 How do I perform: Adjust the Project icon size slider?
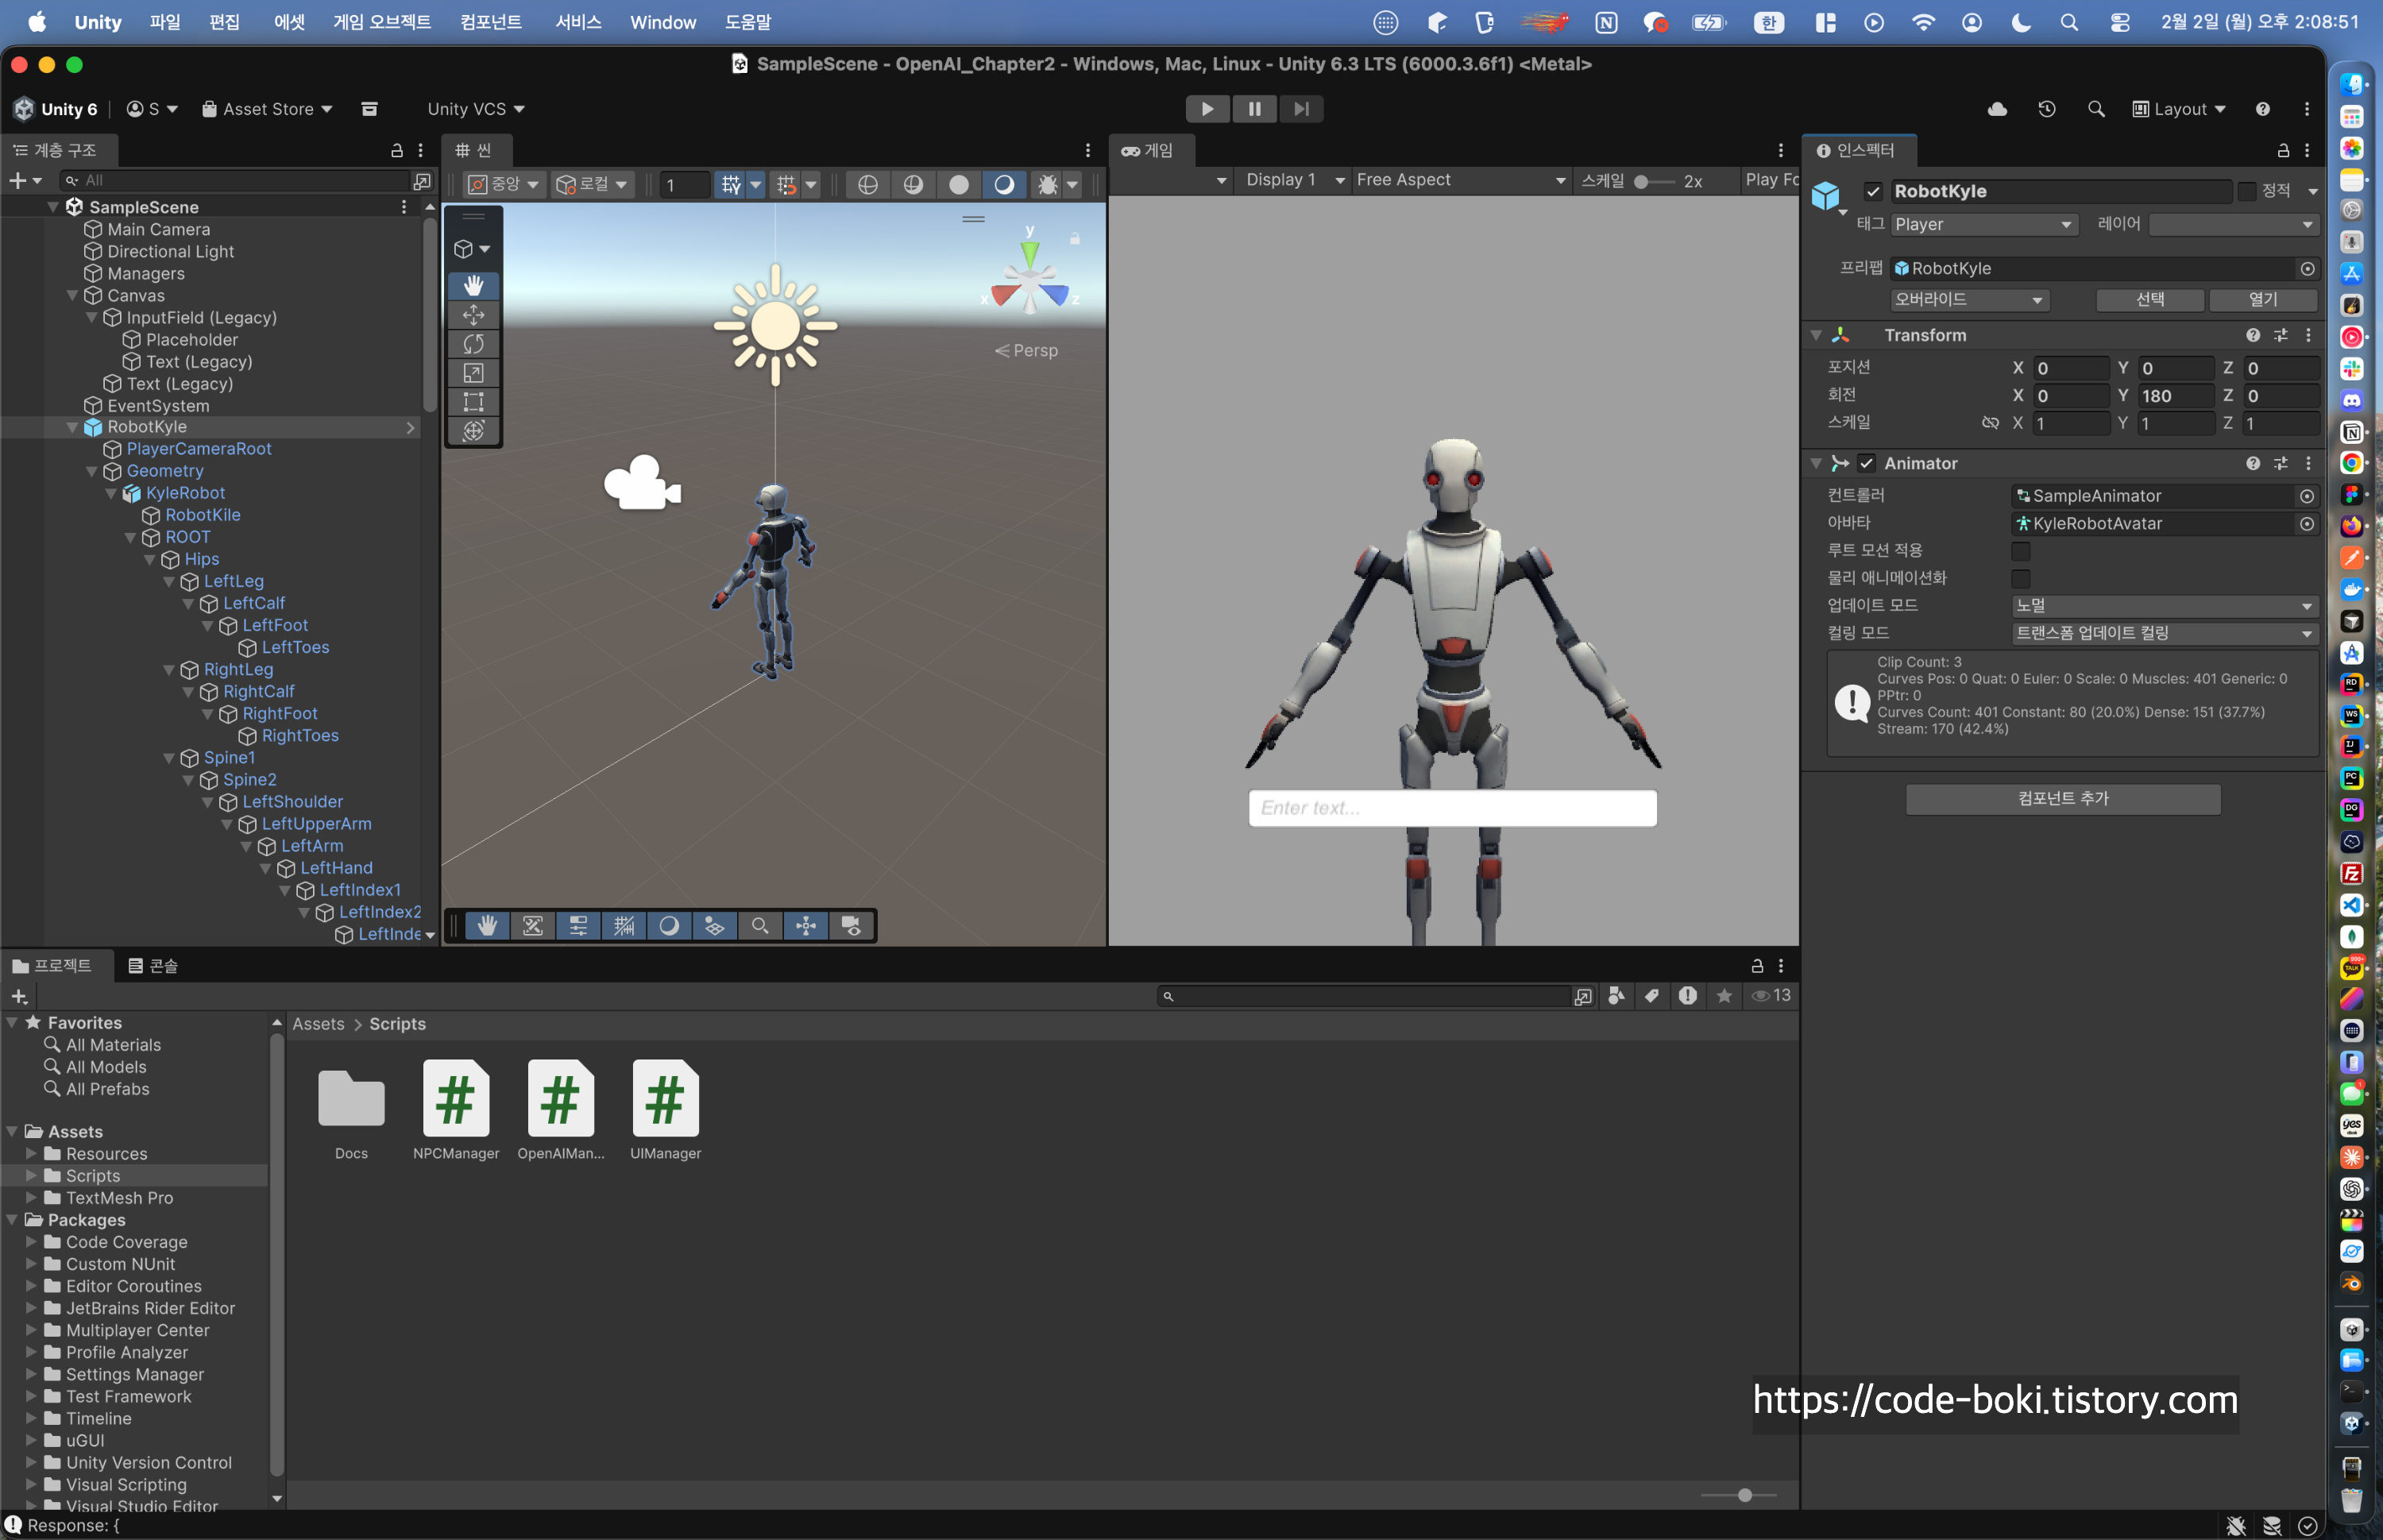tap(1739, 1495)
